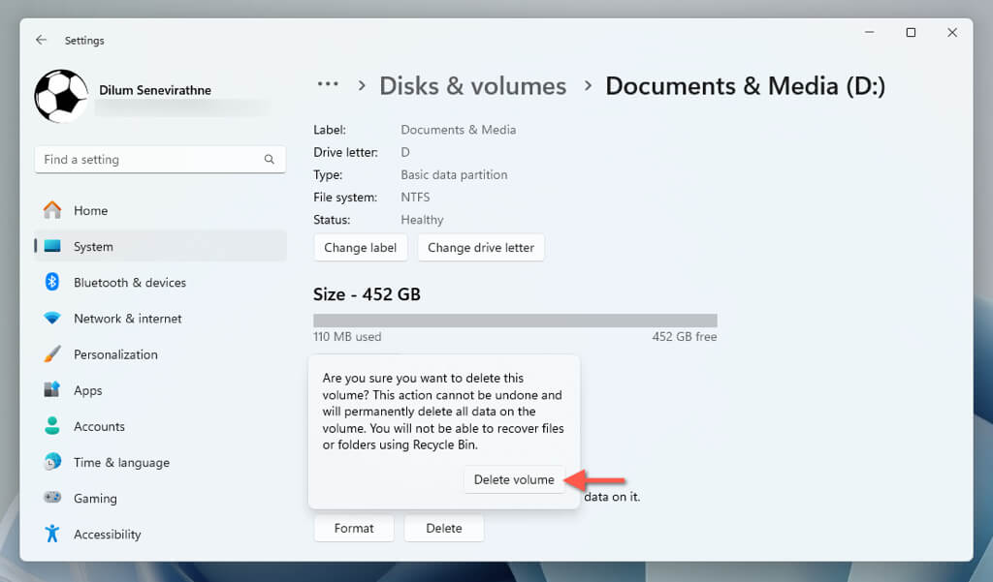This screenshot has width=993, height=582.
Task: Confirm with the Delete volume button
Action: (514, 479)
